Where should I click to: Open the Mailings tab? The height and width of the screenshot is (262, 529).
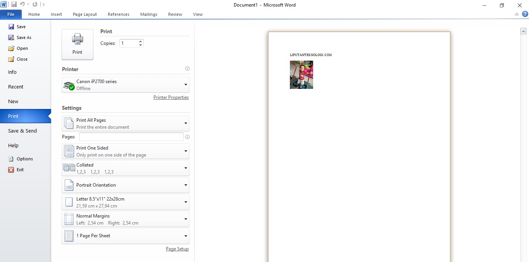(x=148, y=14)
